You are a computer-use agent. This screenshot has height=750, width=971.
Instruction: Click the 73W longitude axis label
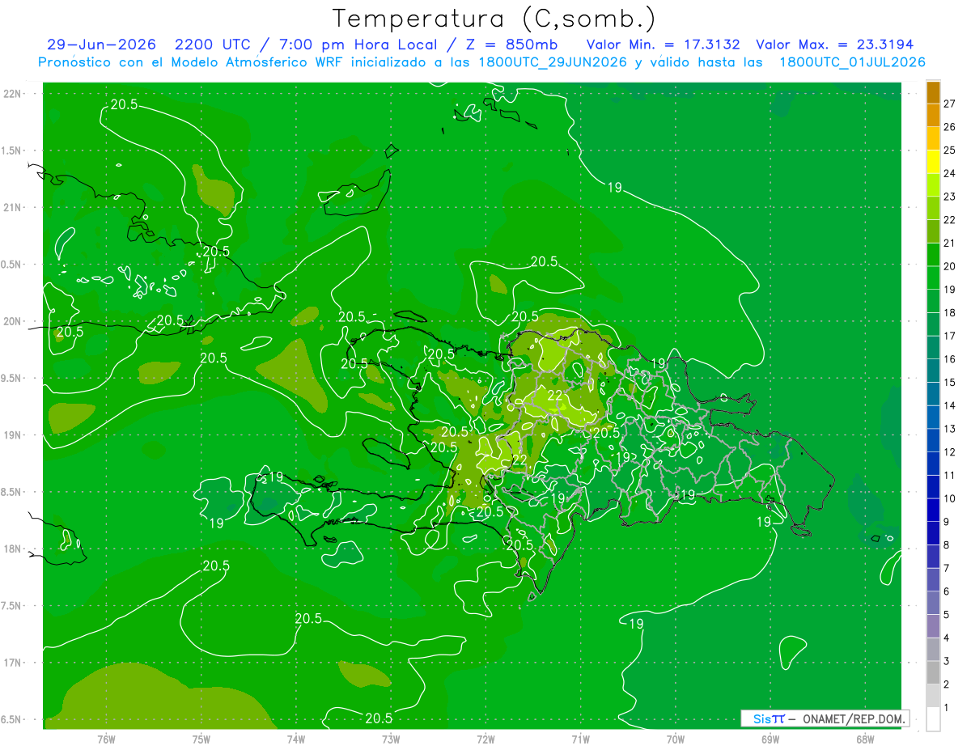[391, 739]
